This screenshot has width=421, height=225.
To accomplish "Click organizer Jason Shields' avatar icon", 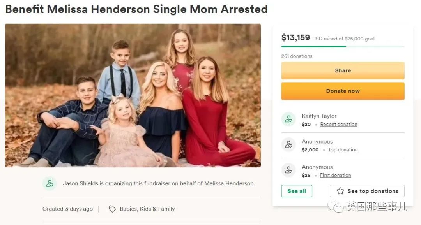I will [x=50, y=183].
